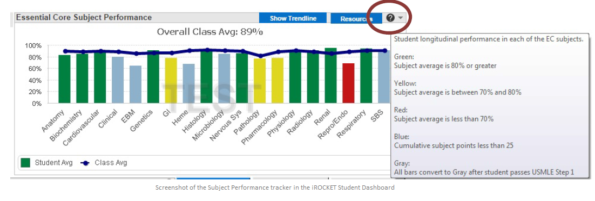Click the '0%' y-axis value
This screenshot has width=595, height=201.
37,103
